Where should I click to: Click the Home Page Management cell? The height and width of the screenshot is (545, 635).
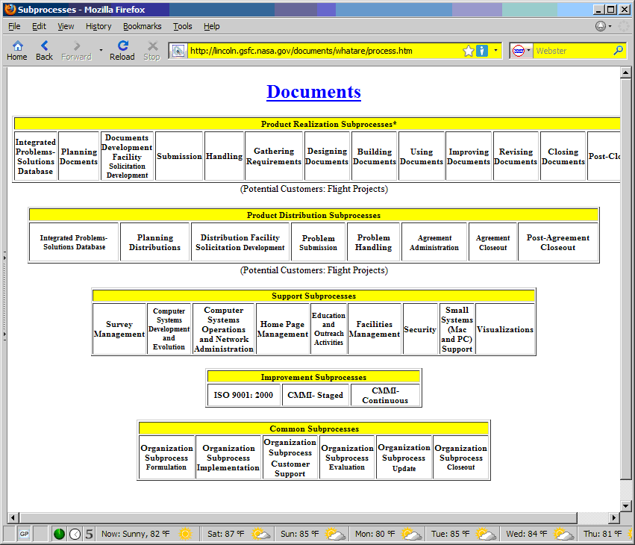(x=282, y=329)
